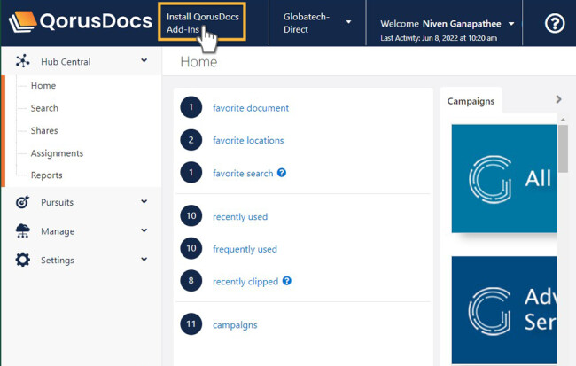Click the Campaigns scrollbar up arrow
This screenshot has height=366, width=576.
pos(563,120)
